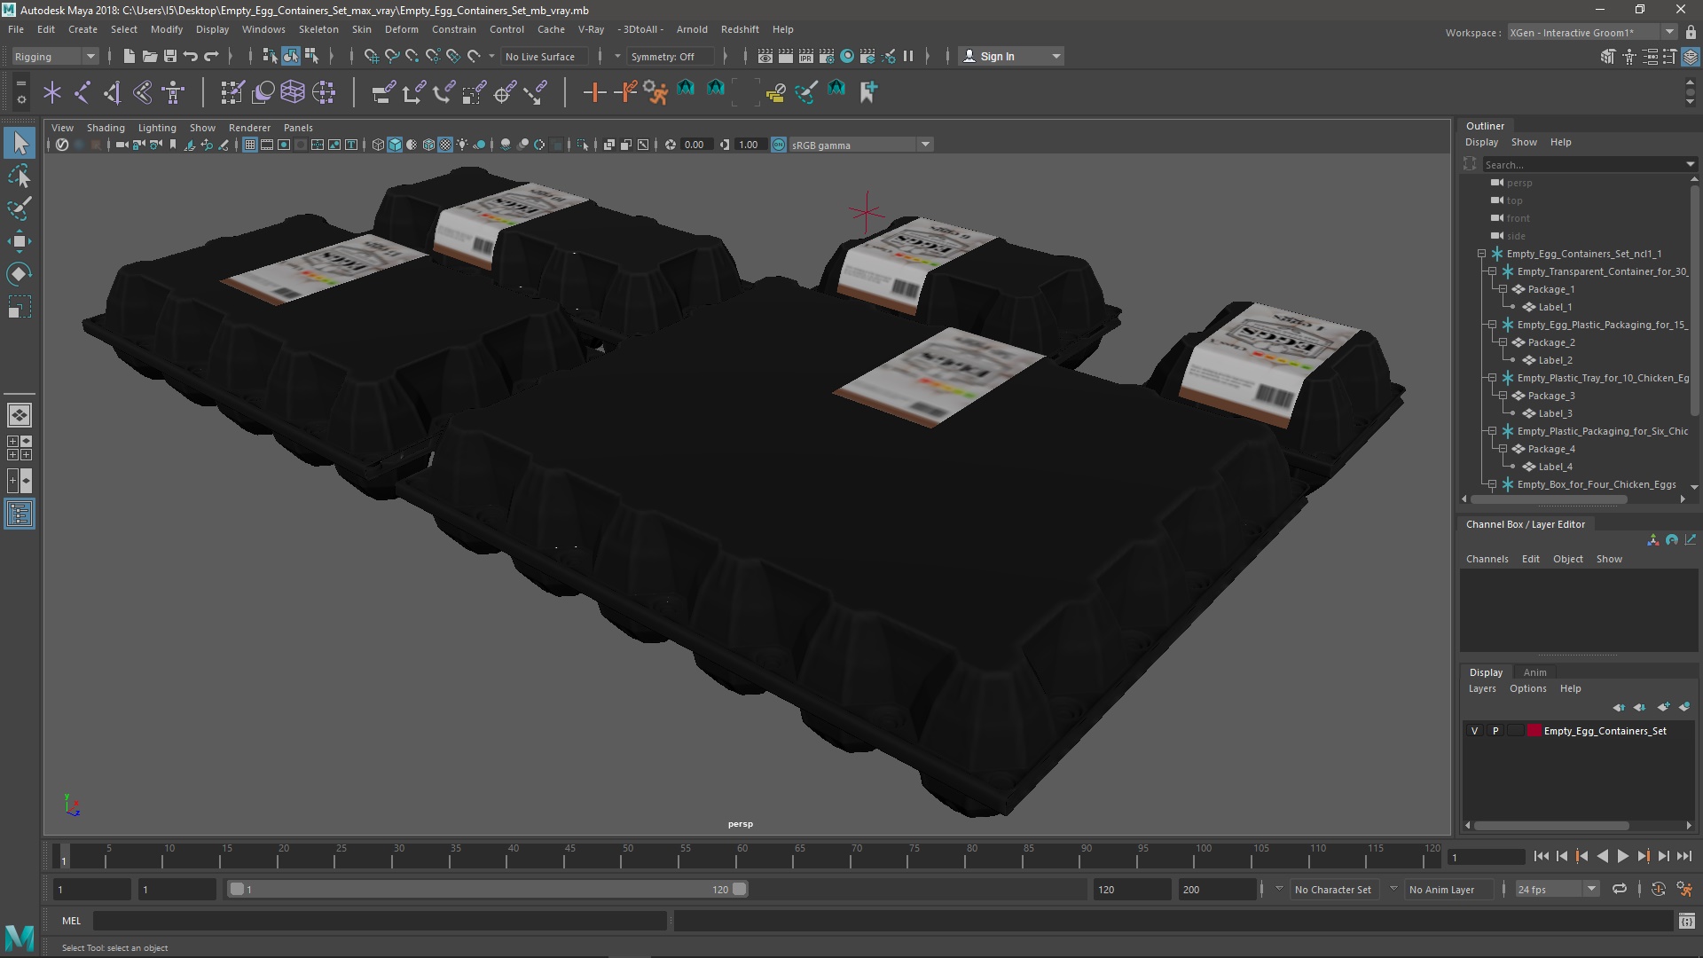Collapse the Package_2 node
Screen dimensions: 1703x958
1503,342
